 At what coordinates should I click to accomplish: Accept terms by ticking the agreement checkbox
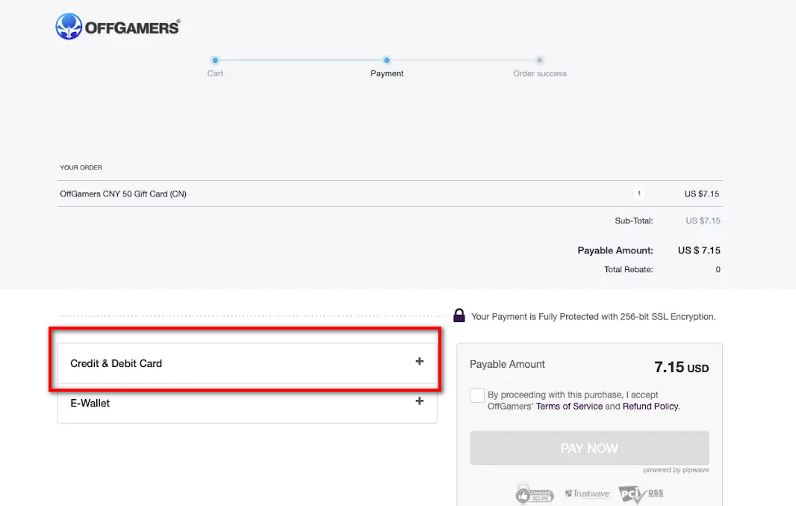[x=477, y=395]
